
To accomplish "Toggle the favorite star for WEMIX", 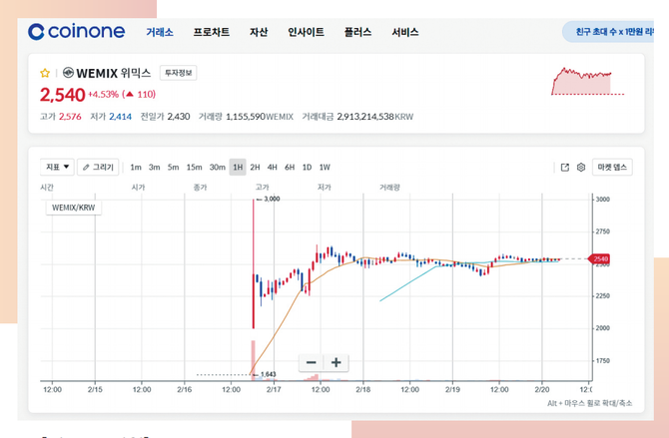I will [x=45, y=73].
